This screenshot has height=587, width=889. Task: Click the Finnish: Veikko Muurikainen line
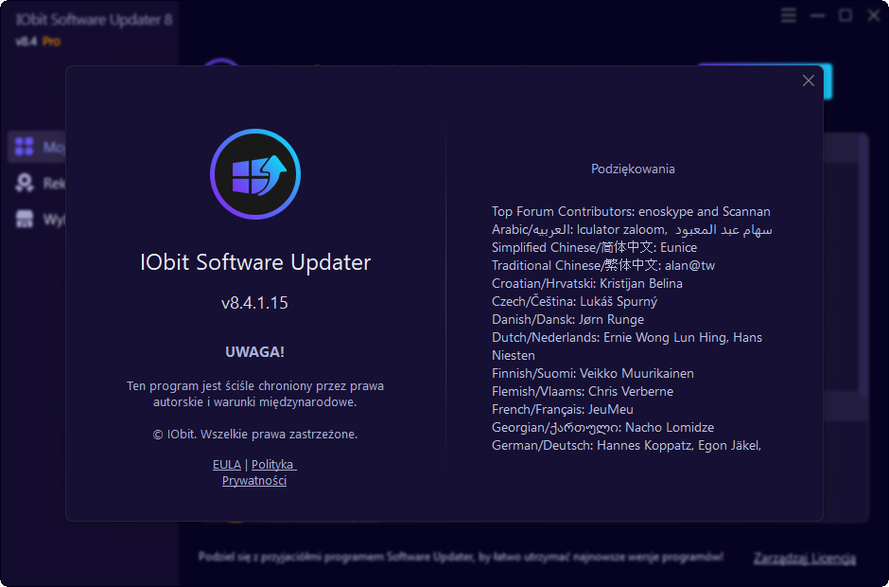click(x=592, y=373)
